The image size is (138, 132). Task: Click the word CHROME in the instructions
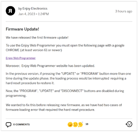click(13, 50)
